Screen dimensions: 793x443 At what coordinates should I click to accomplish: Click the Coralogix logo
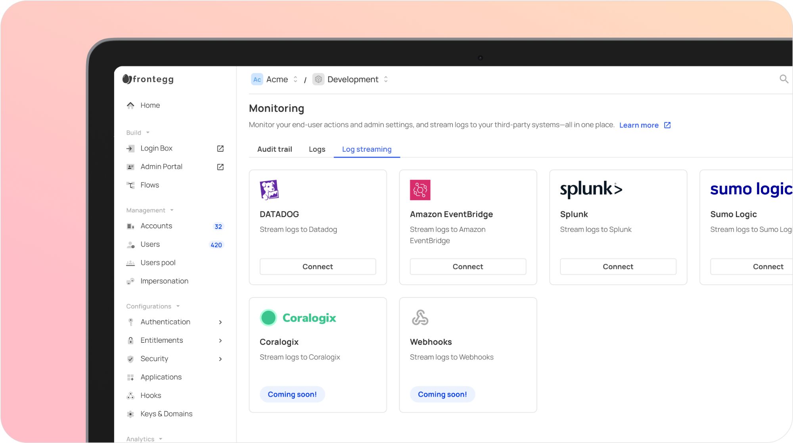(298, 318)
